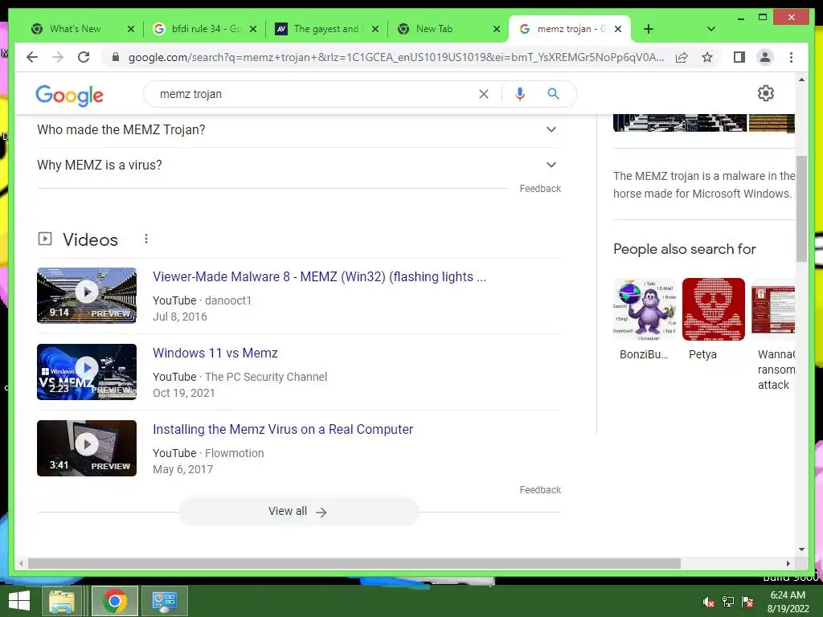The image size is (823, 617).
Task: Bookmark this page with the star
Action: pos(707,57)
